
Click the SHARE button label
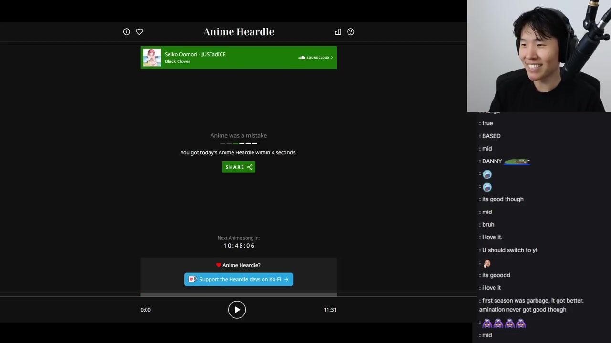(x=234, y=167)
